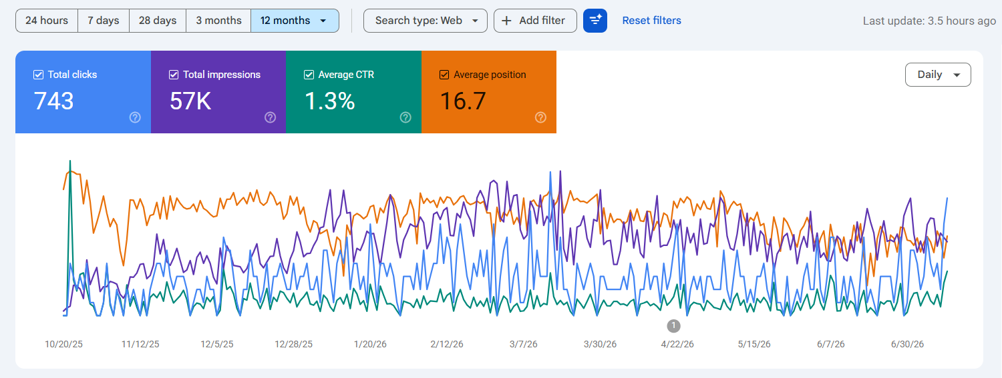Click the blue AI filter icon
This screenshot has width=1002, height=378.
[595, 21]
